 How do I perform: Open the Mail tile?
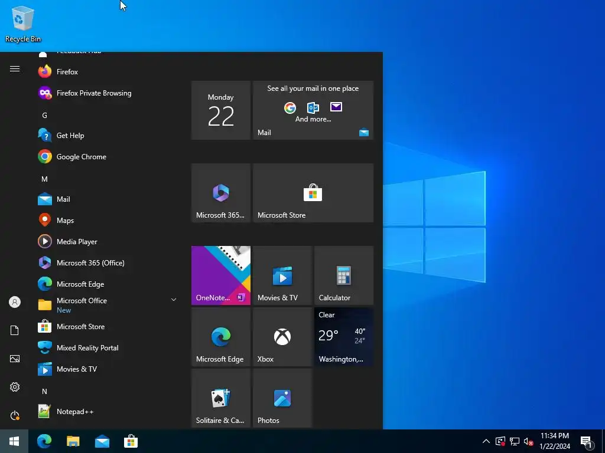point(313,110)
